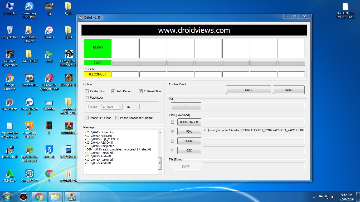Open the AP RAM dropdown

click(x=112, y=107)
